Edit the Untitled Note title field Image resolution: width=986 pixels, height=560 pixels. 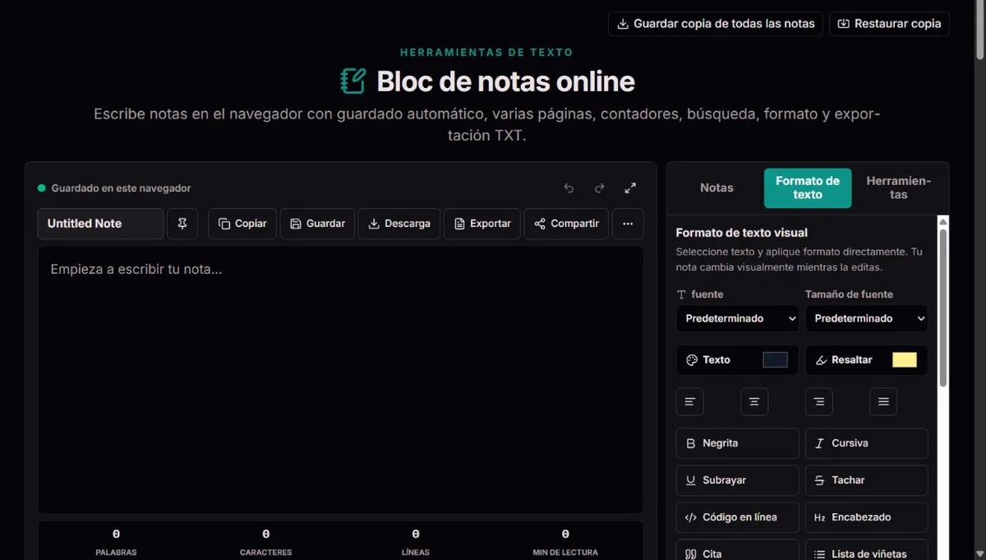[100, 224]
